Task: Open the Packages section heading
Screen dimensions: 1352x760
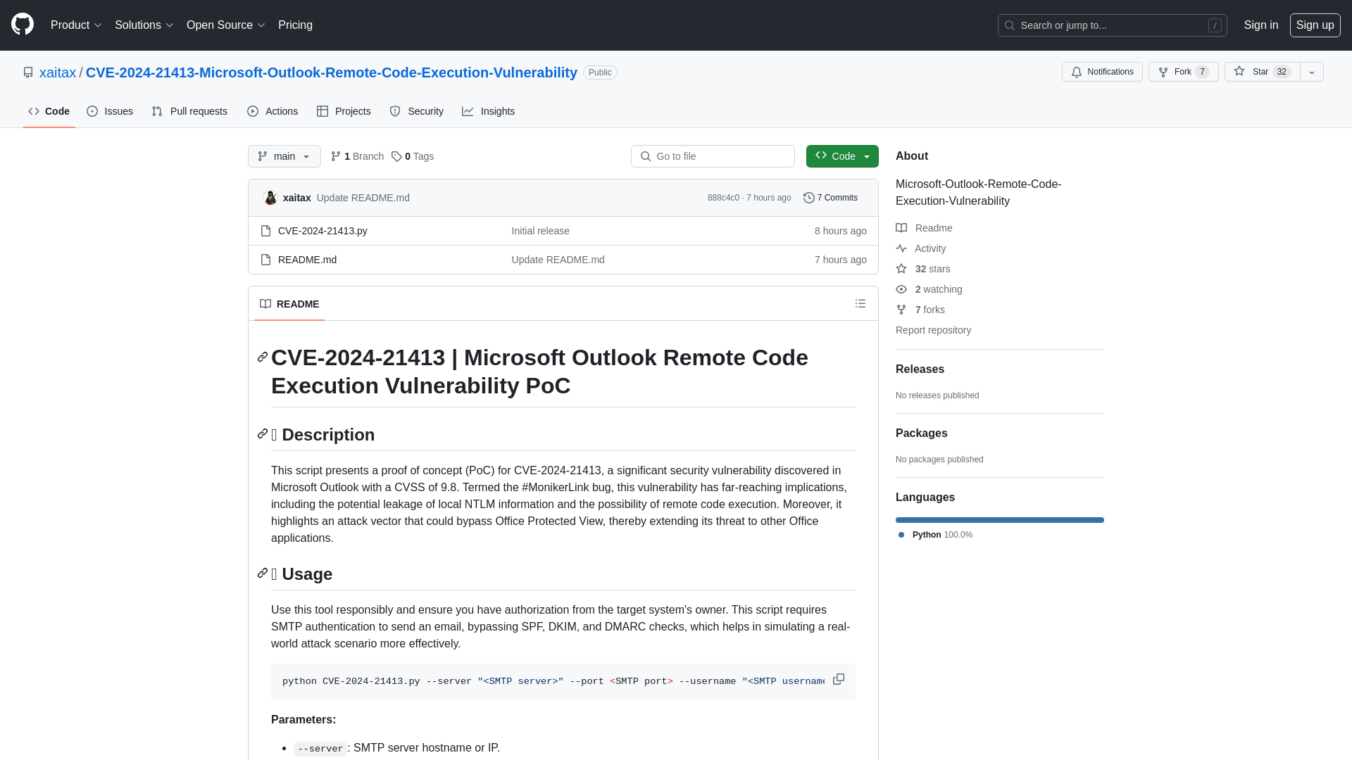Action: tap(921, 433)
